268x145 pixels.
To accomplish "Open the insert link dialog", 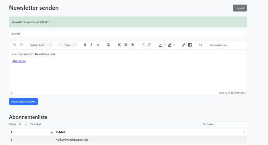I will (184, 45).
